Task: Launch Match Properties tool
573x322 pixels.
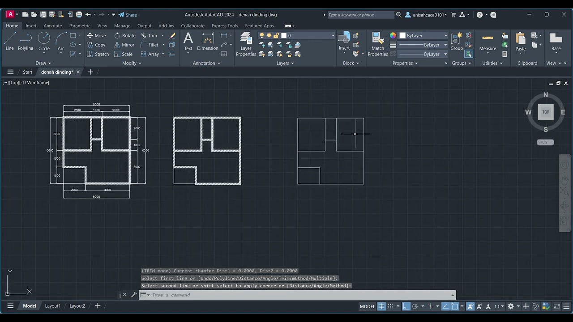Action: tap(378, 45)
